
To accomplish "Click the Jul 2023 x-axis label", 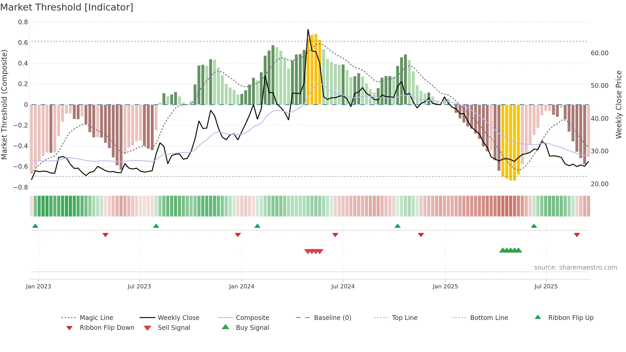I will click(139, 286).
